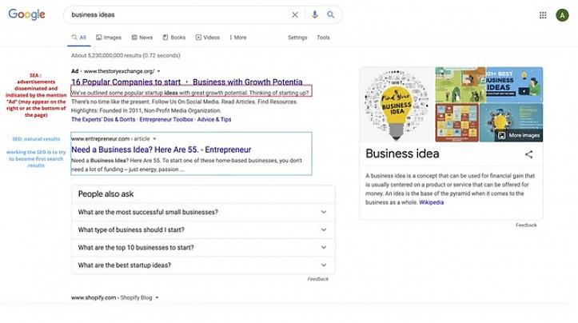Screen dimensions: 578x323
Task: Open the Google apps grid
Action: 543,14
